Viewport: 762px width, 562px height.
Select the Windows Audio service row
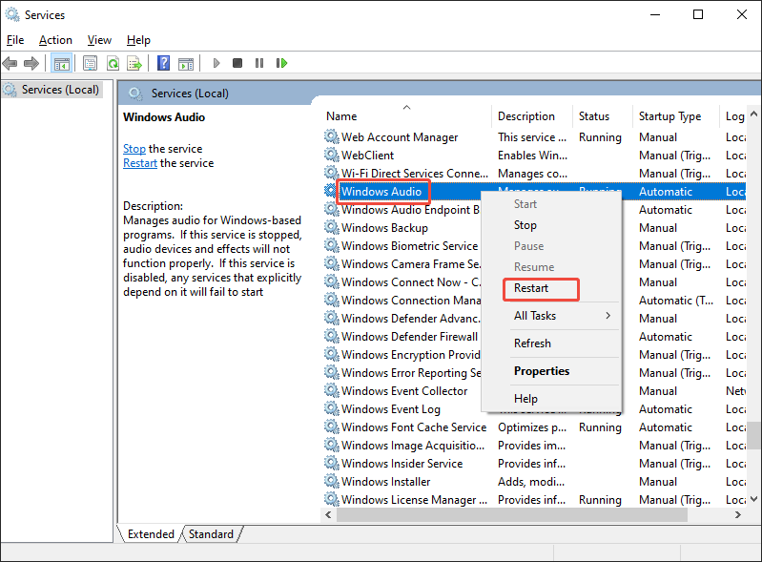pyautogui.click(x=534, y=191)
